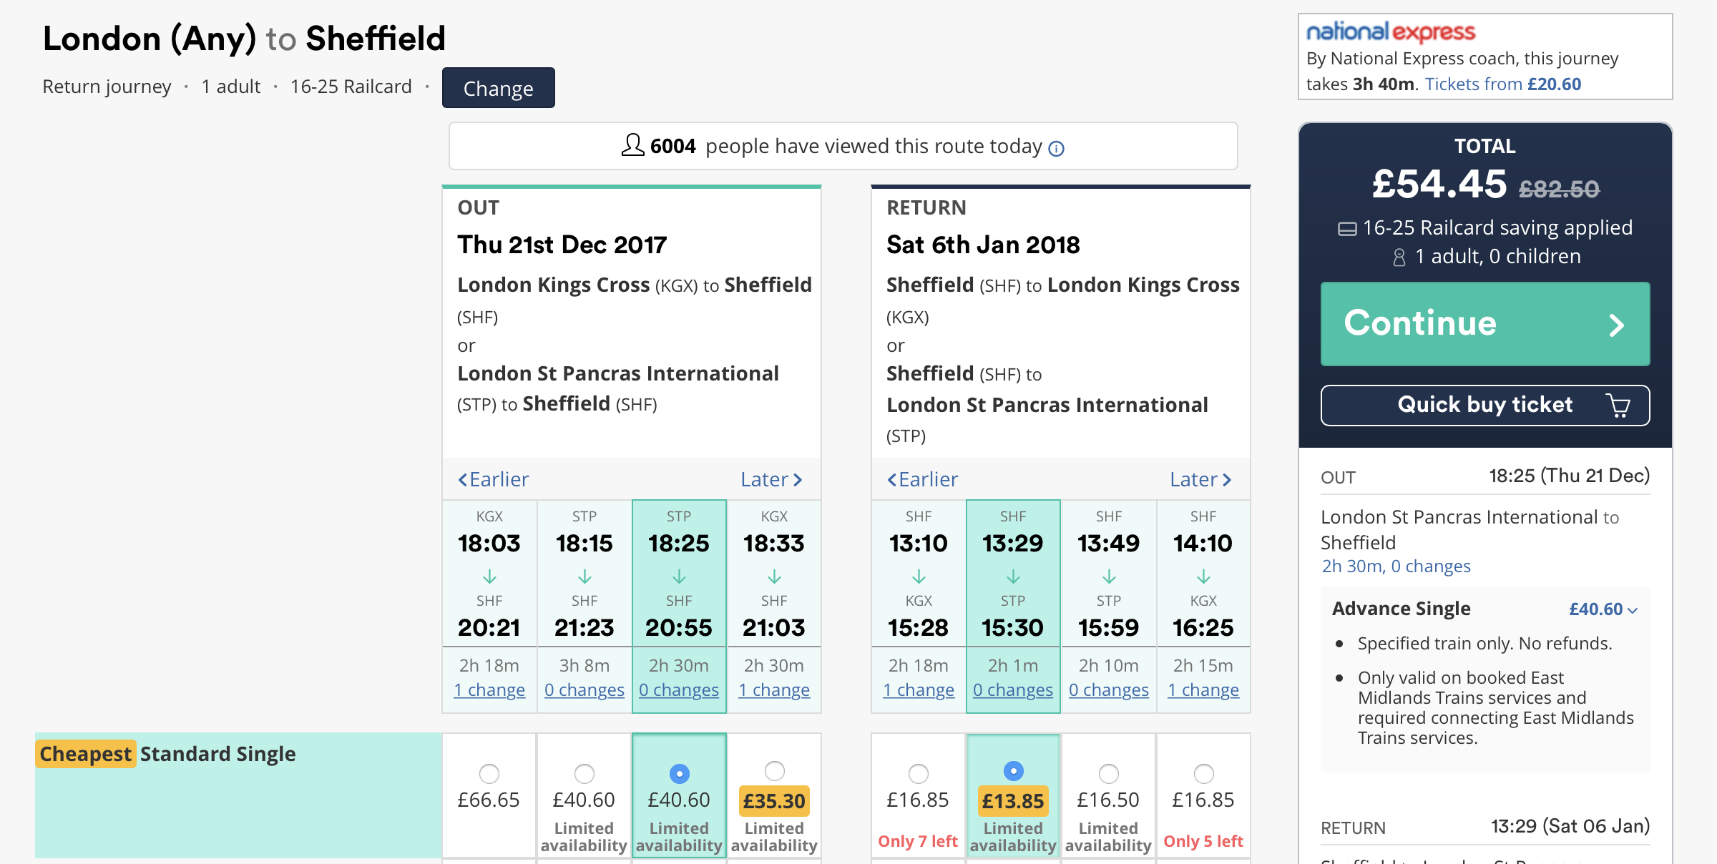This screenshot has height=864, width=1717.
Task: Select the £66.65 outbound fare radio button
Action: 489,773
